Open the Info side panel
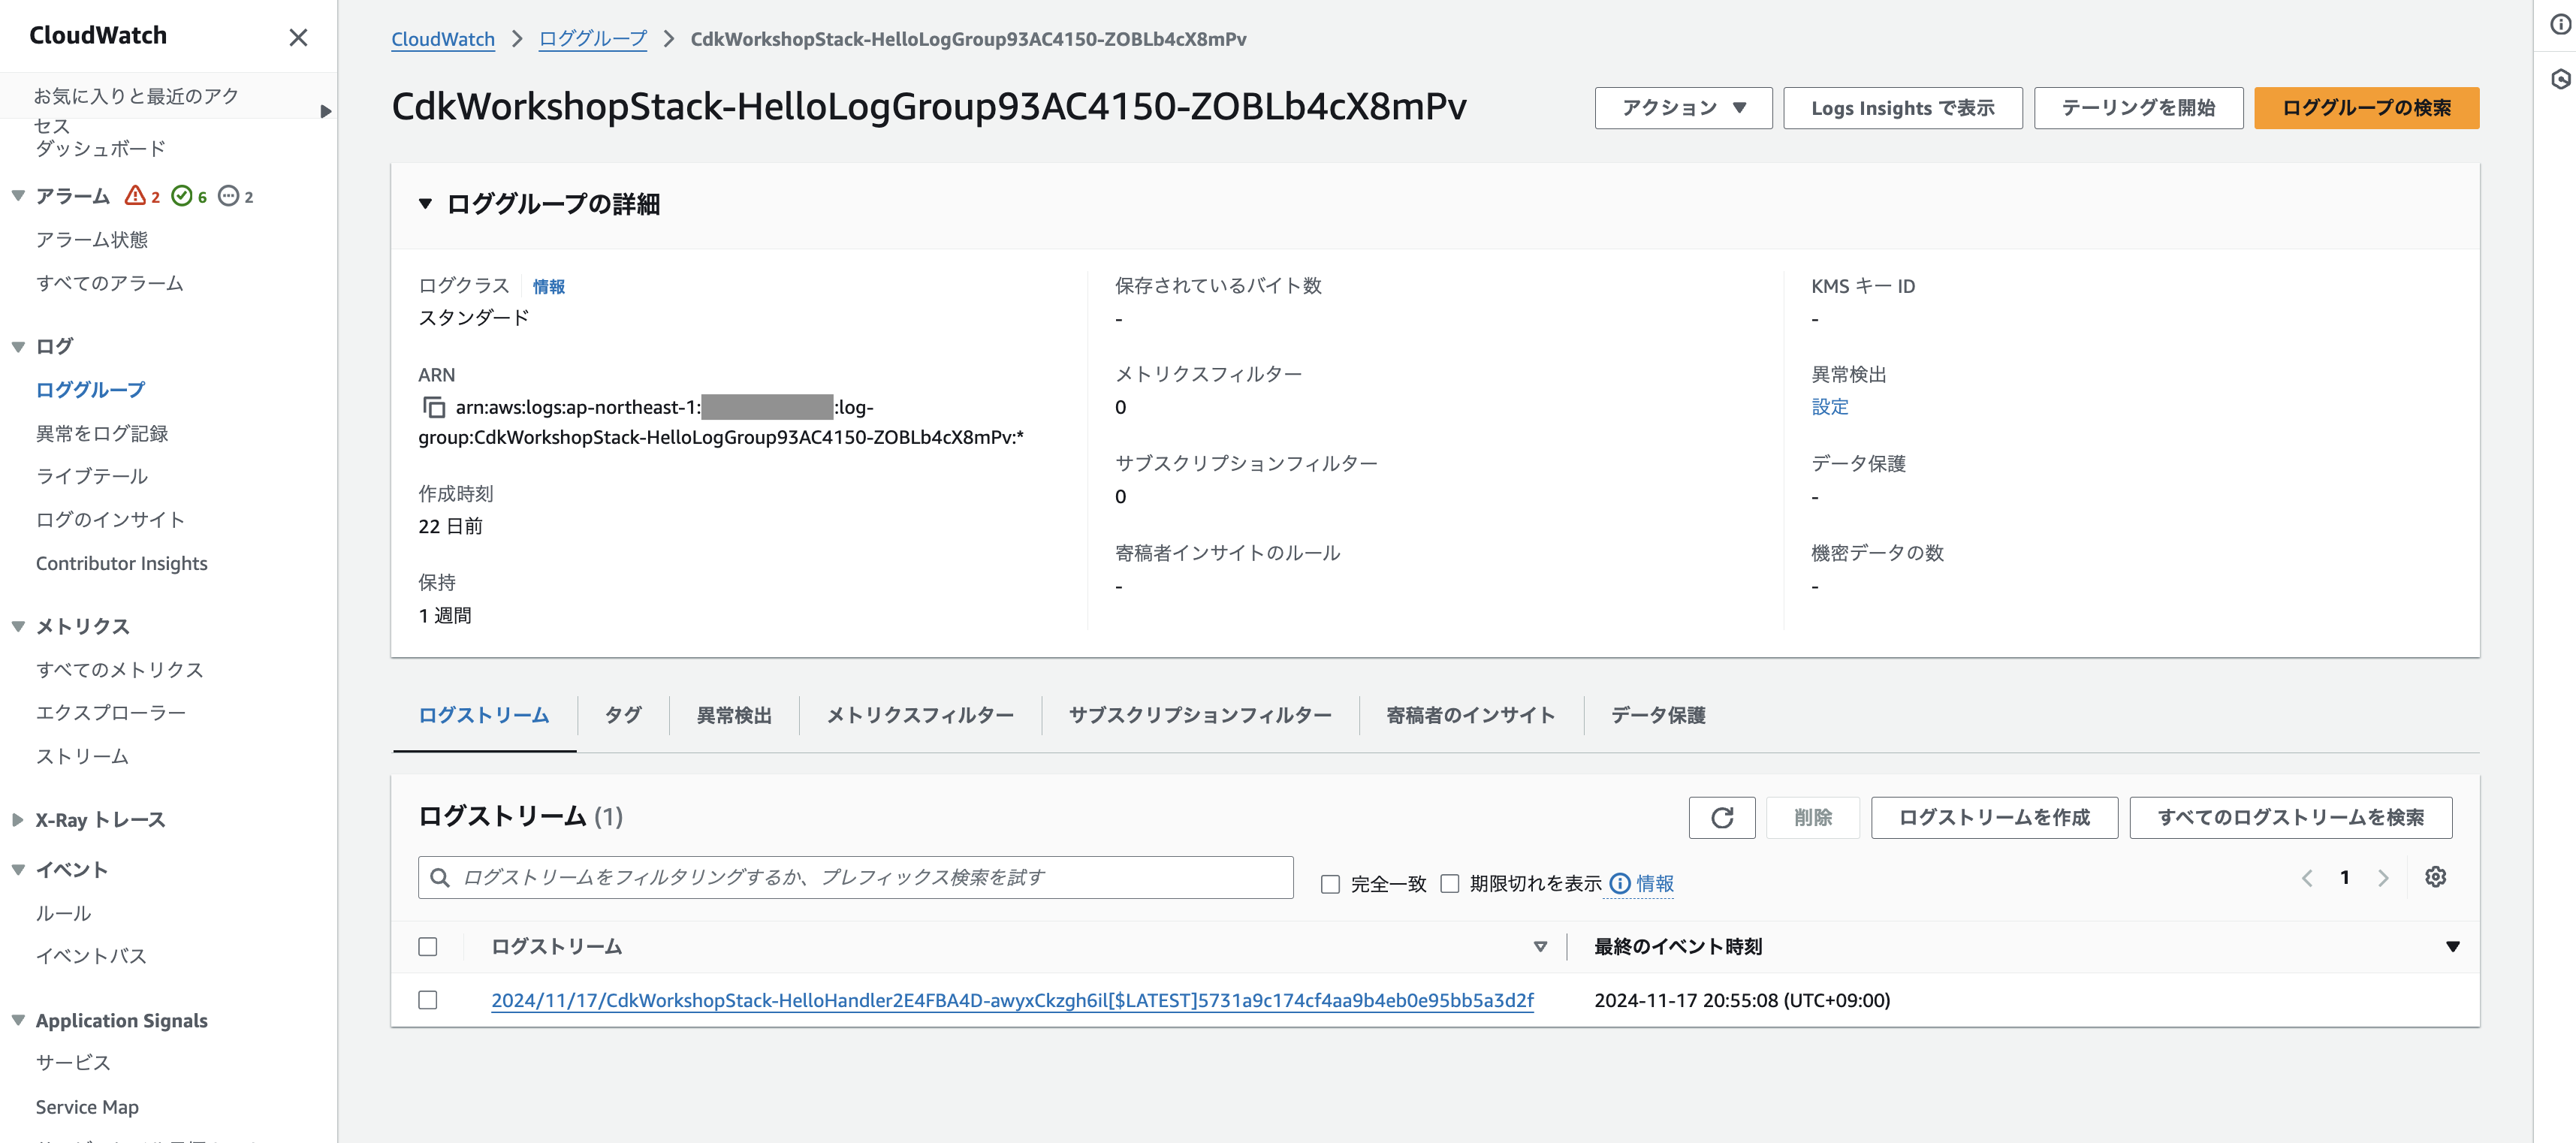Screen dimensions: 2576x1143 point(2560,25)
